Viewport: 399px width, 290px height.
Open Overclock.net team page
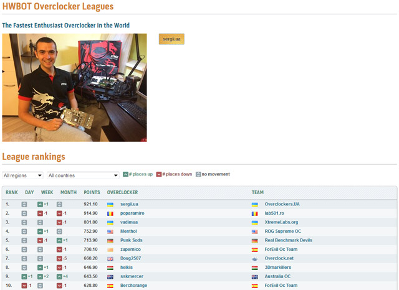279,258
